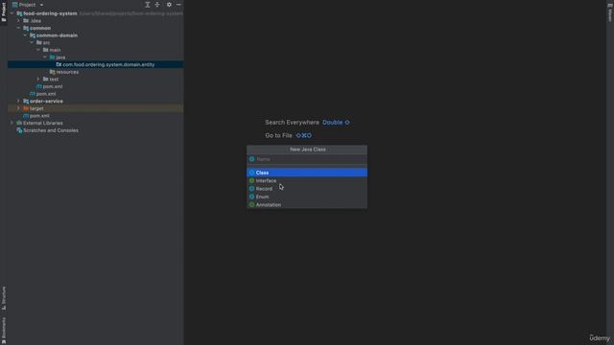
Task: Click the Expand/Collapse All icon in Project toolbar
Action: (148, 5)
